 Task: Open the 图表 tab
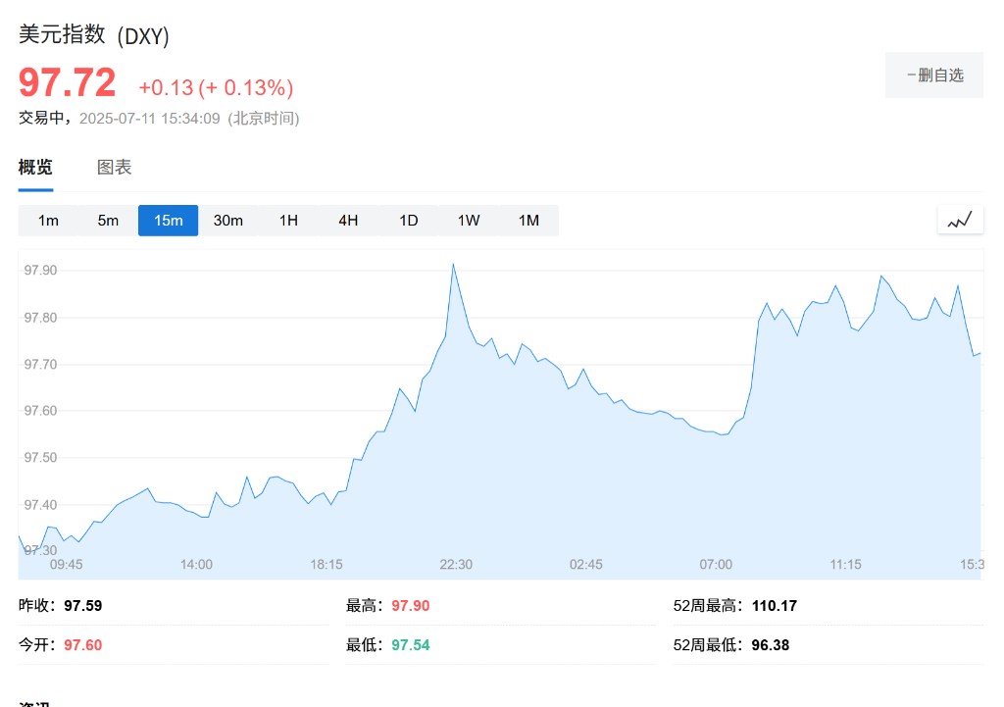click(x=114, y=167)
